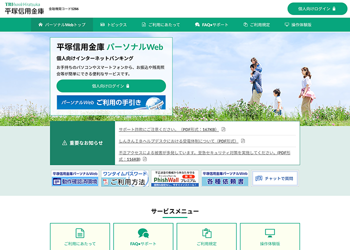The width and height of the screenshot is (350, 250).
Task: Click the TRI bank Hiratsuka logo
Action: 24,8
